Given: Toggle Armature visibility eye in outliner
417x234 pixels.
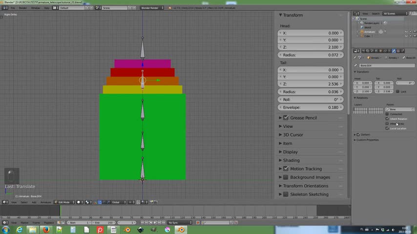Looking at the screenshot, I should 406,32.
